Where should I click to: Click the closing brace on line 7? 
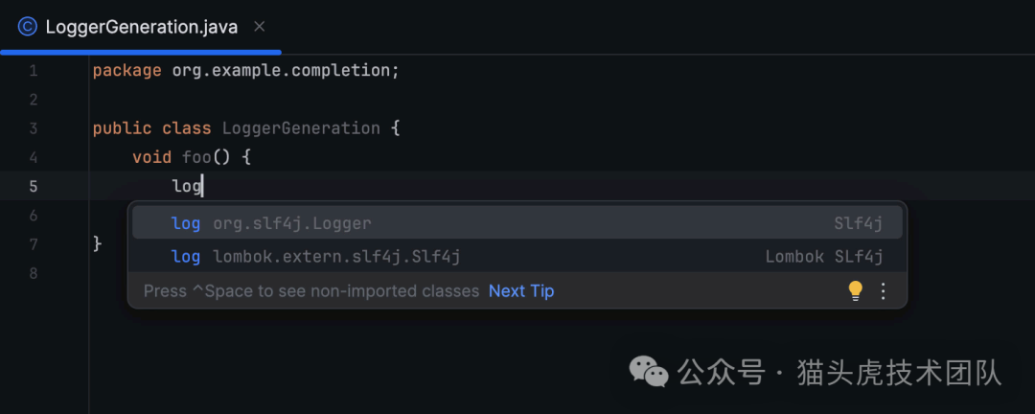tap(97, 244)
